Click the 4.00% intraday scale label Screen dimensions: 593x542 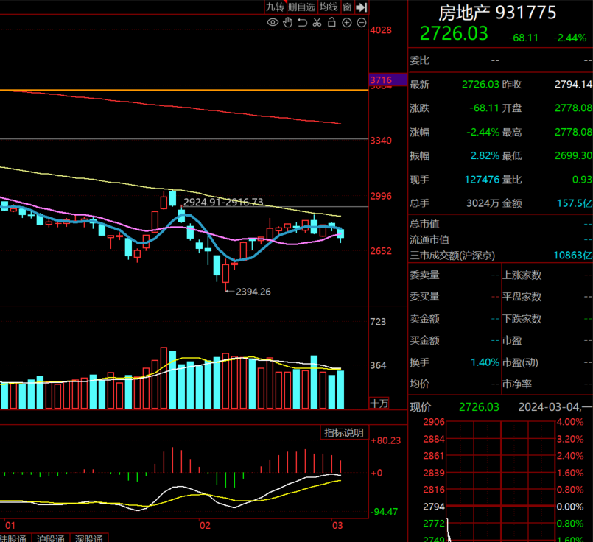pos(570,422)
